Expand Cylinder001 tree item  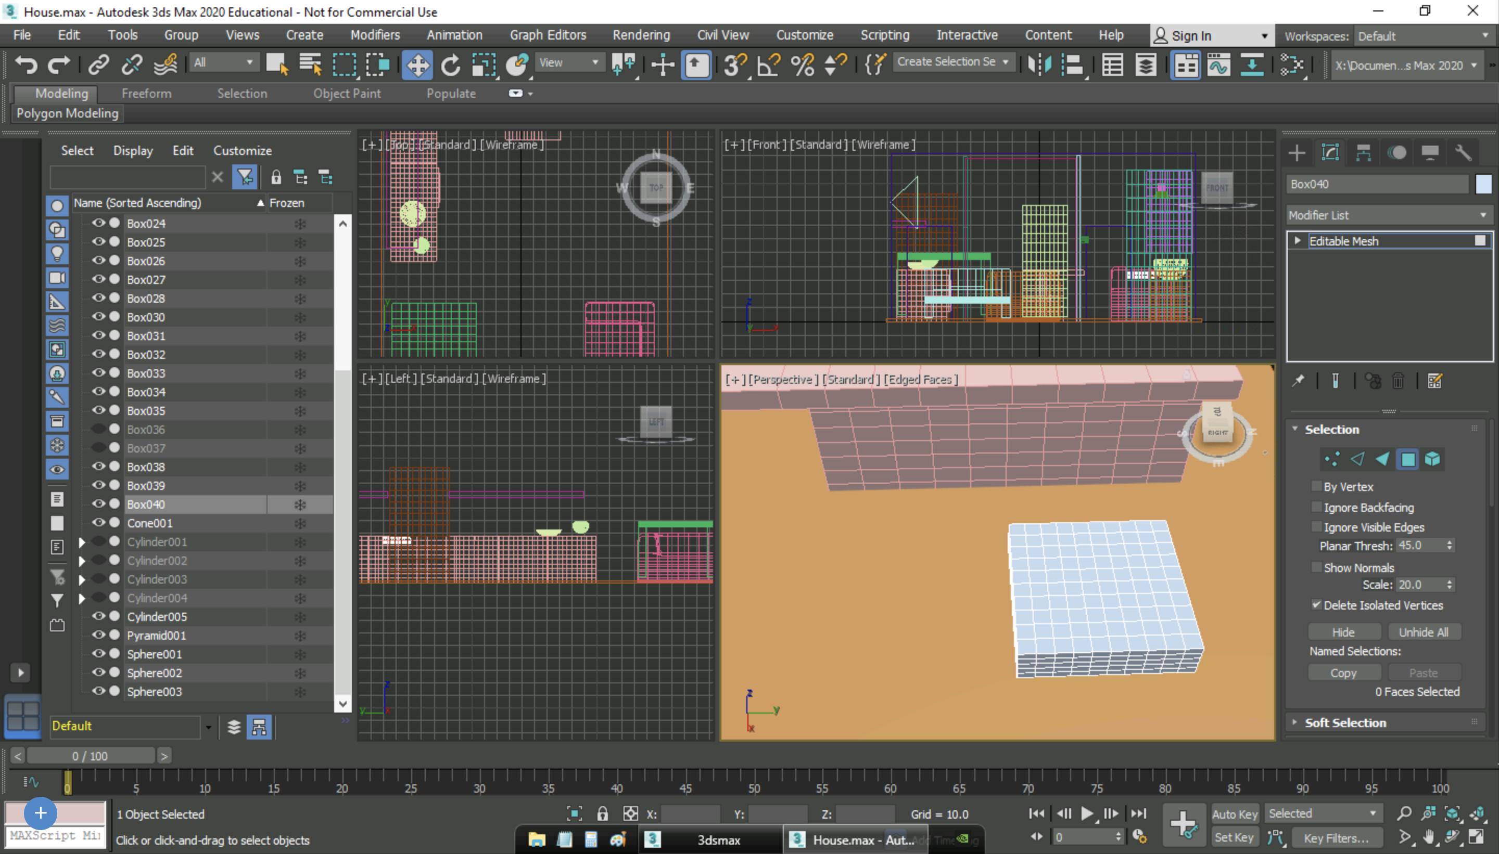(x=82, y=541)
